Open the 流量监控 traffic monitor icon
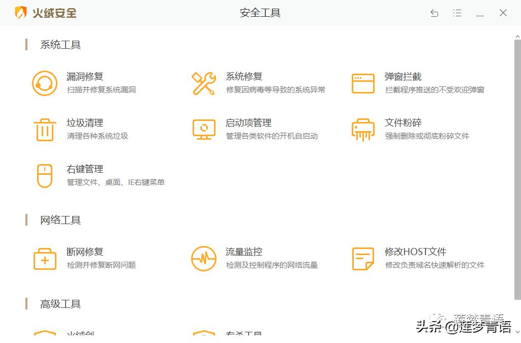The image size is (521, 343). pyautogui.click(x=203, y=258)
